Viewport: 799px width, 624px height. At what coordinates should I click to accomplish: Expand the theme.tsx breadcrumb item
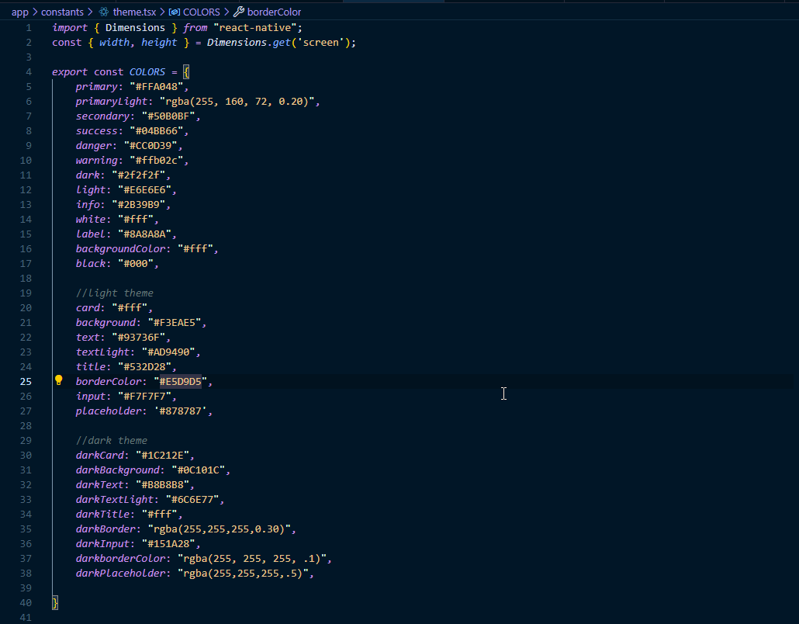click(133, 12)
